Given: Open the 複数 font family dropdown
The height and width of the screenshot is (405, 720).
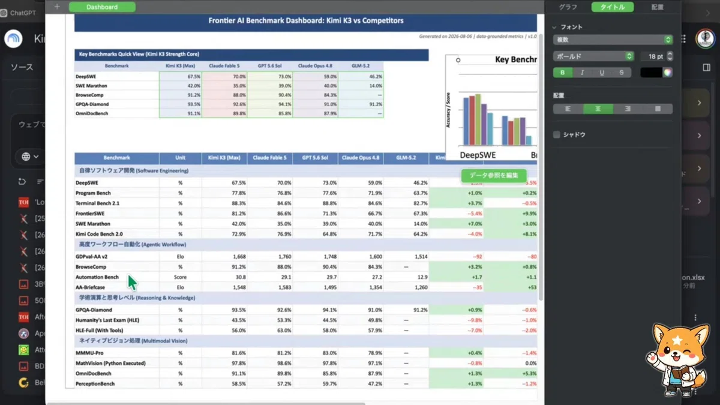Looking at the screenshot, I should pyautogui.click(x=613, y=40).
